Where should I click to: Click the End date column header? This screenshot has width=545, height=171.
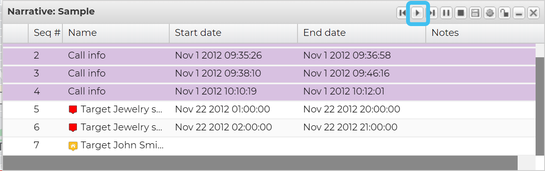(361, 33)
